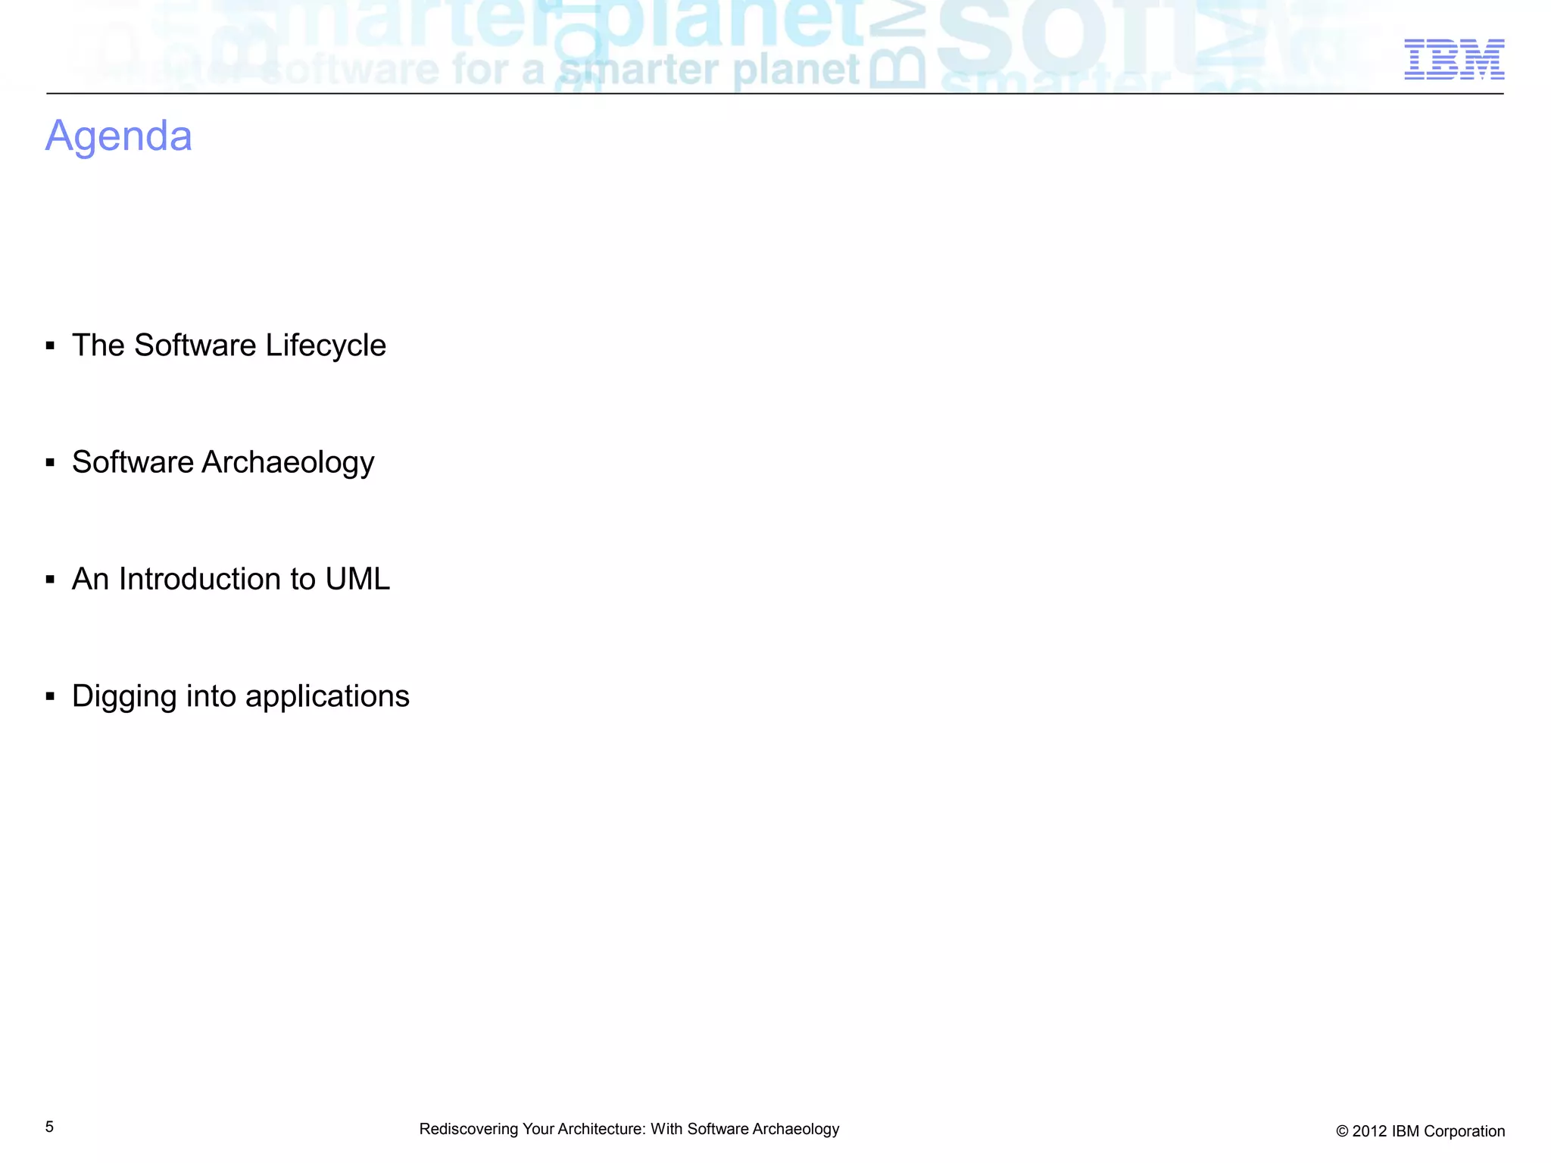Click '© 2012 IBM Corporation' copyright text
This screenshot has width=1551, height=1163.
pos(1420,1131)
